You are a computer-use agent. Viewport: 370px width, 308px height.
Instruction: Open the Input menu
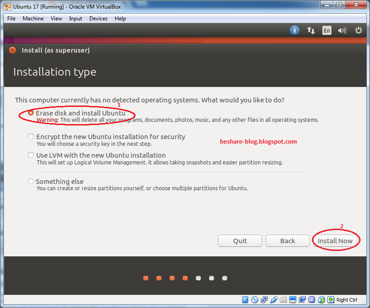coord(76,19)
